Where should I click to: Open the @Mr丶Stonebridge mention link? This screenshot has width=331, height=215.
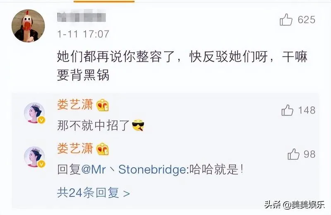134,169
